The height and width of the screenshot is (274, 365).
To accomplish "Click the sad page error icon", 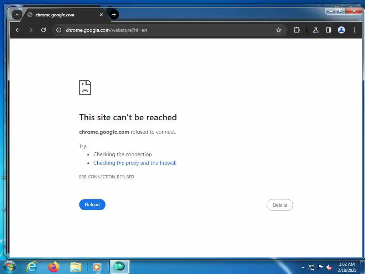I will click(85, 87).
